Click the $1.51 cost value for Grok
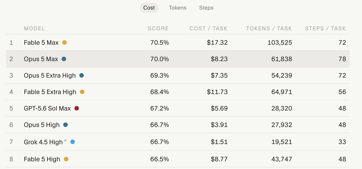The image size is (362, 169). click(x=219, y=142)
